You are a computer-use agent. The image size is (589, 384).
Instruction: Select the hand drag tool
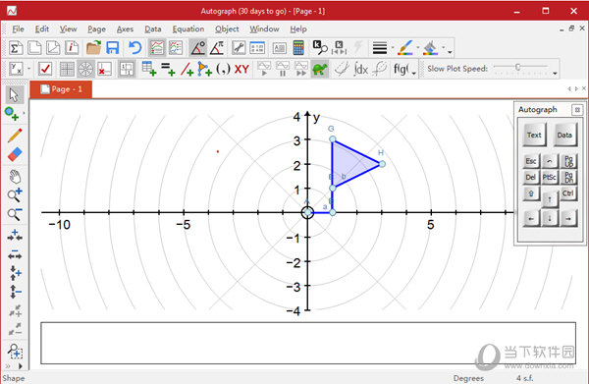pos(15,176)
